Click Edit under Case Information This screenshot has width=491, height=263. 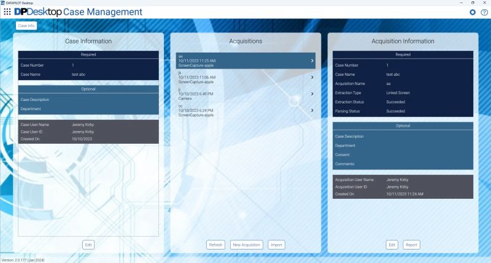tap(88, 245)
